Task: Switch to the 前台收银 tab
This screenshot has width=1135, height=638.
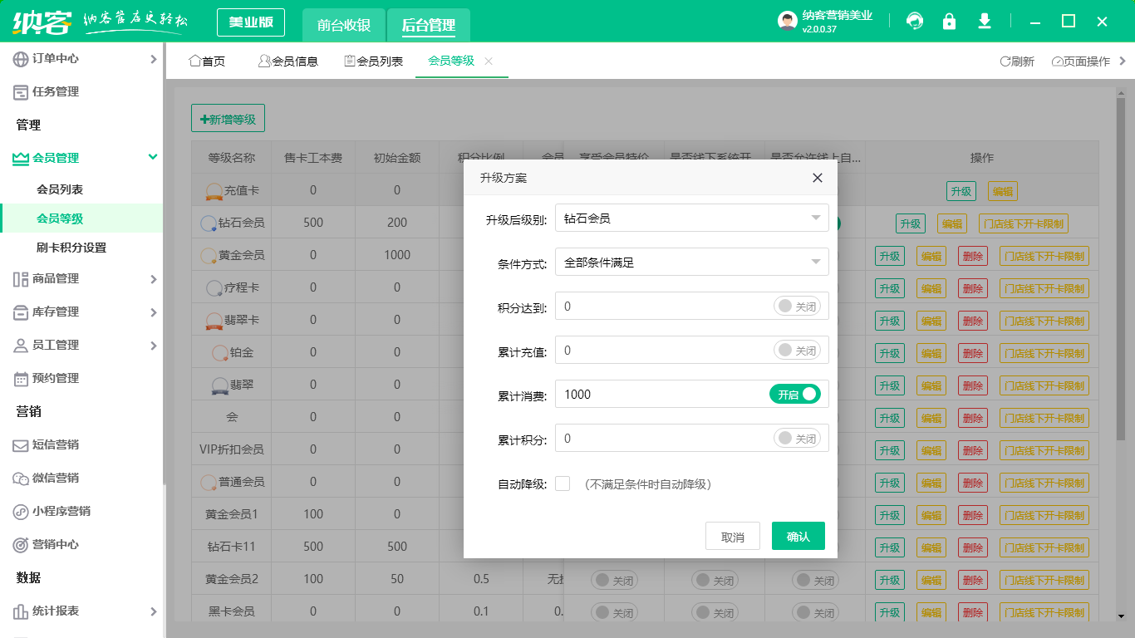Action: click(x=344, y=25)
